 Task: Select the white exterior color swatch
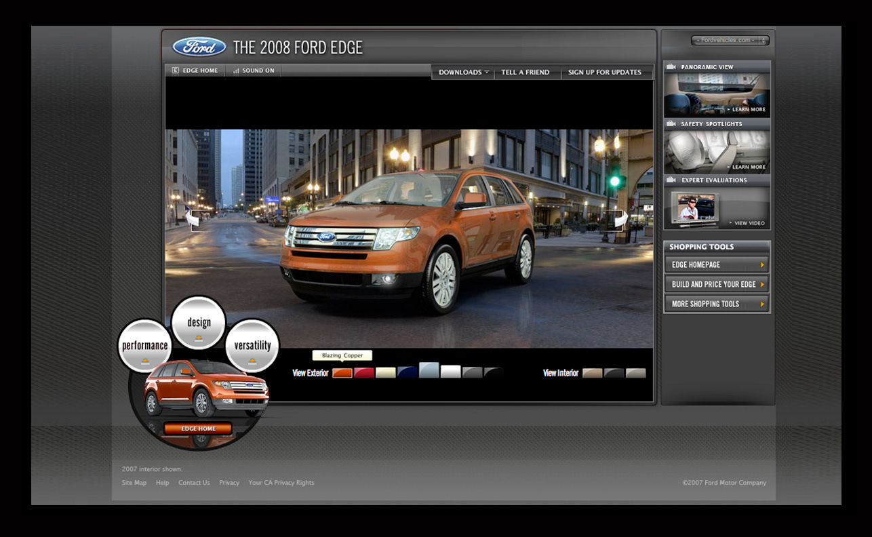[x=451, y=372]
